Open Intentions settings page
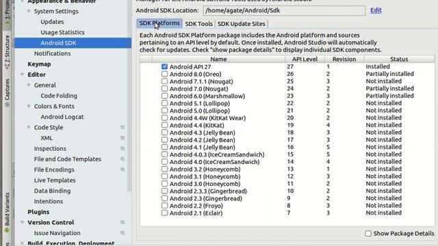 (49, 202)
